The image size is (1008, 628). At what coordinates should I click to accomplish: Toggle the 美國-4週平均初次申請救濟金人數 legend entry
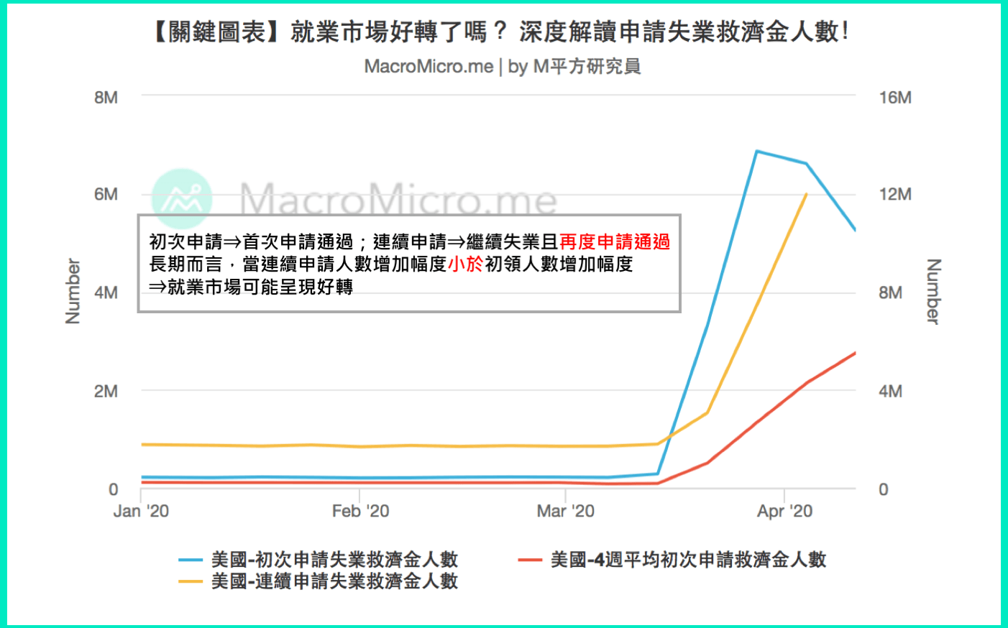pos(687,559)
